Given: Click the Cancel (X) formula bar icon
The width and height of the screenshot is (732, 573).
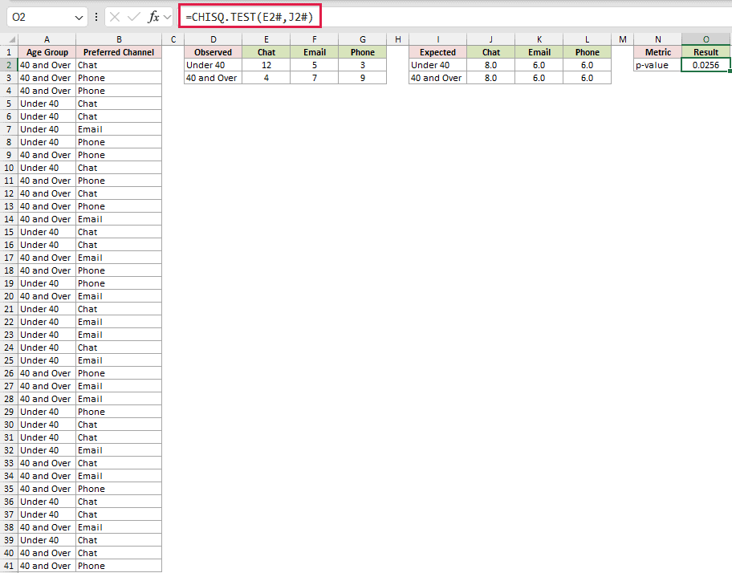Looking at the screenshot, I should [x=115, y=18].
